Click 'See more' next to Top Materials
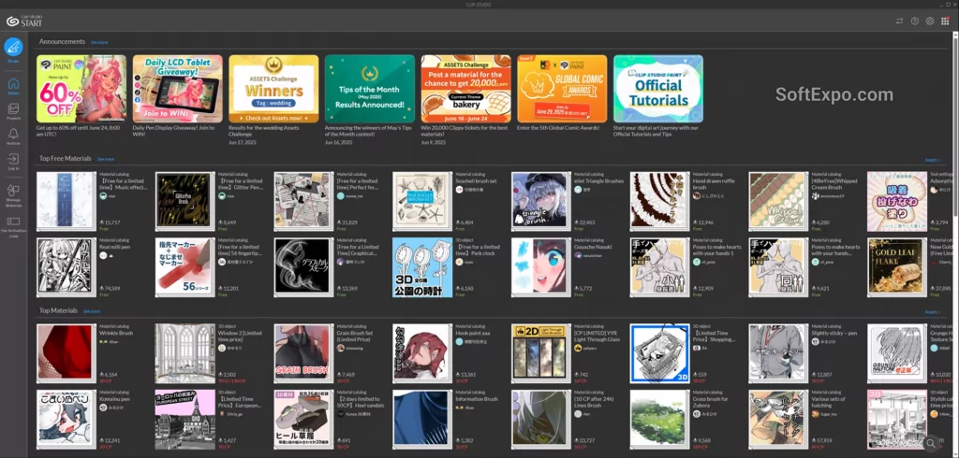959x458 pixels. 91,311
